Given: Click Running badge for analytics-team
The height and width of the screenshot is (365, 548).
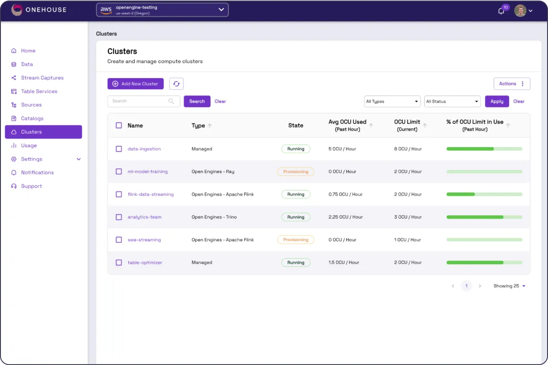Looking at the screenshot, I should coord(296,217).
